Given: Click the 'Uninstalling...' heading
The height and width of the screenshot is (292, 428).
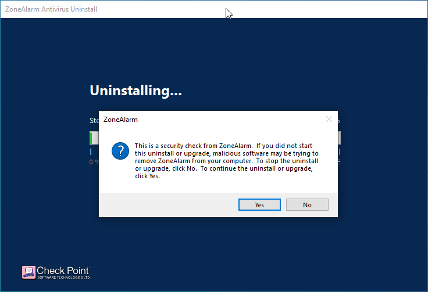Looking at the screenshot, I should click(135, 91).
